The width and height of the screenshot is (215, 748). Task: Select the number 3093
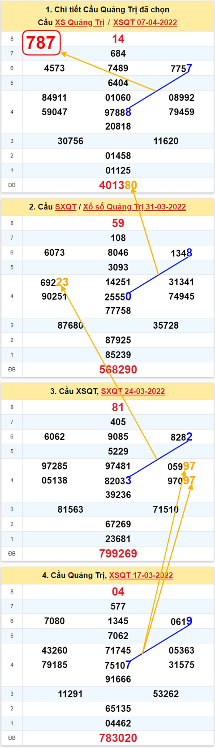pyautogui.click(x=118, y=267)
